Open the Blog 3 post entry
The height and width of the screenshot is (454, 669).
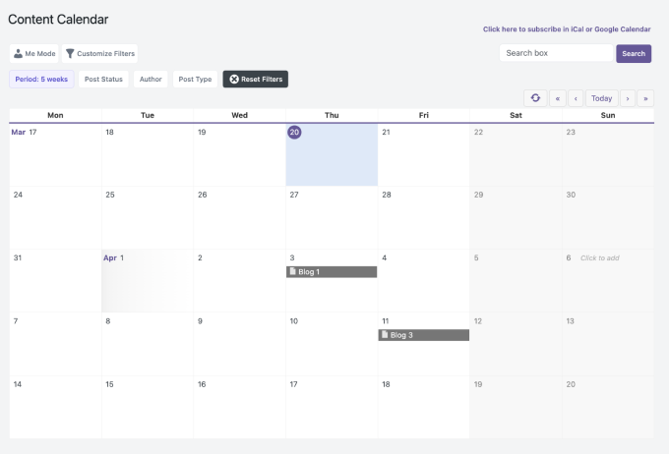424,335
